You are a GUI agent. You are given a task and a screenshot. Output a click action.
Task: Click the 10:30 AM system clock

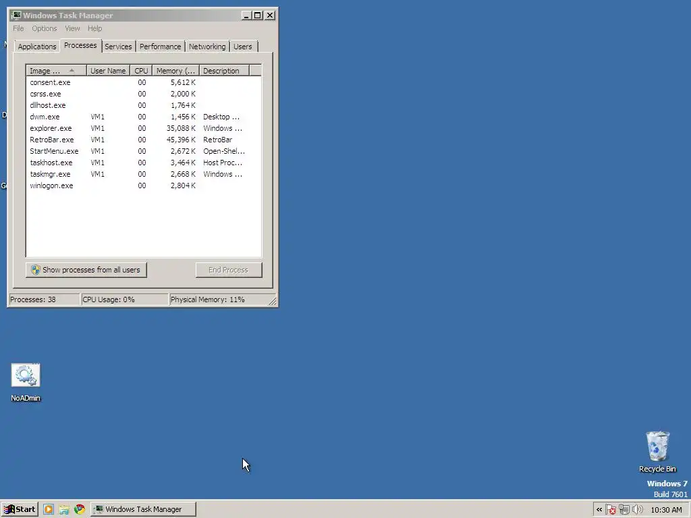[x=666, y=510]
